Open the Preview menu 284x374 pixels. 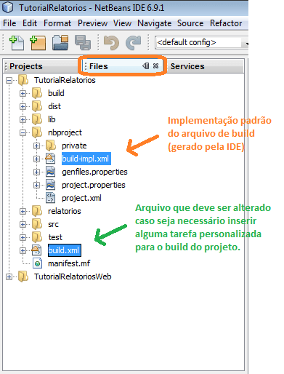(x=92, y=23)
